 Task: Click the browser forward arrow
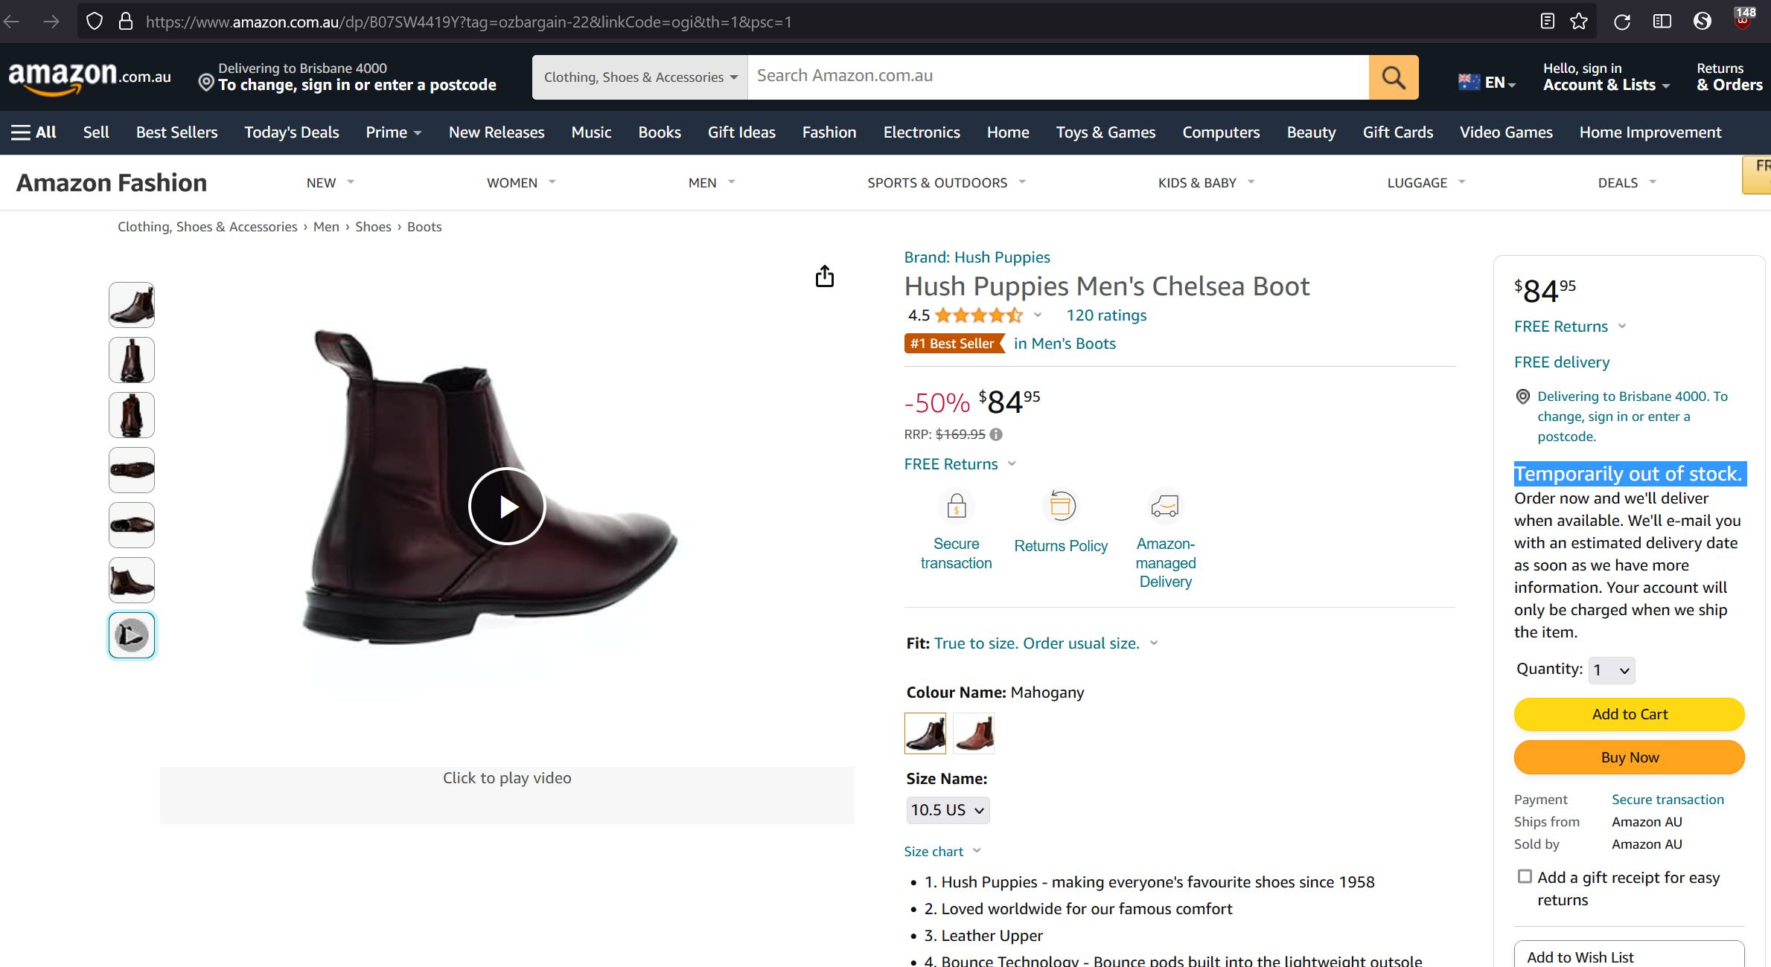(51, 22)
